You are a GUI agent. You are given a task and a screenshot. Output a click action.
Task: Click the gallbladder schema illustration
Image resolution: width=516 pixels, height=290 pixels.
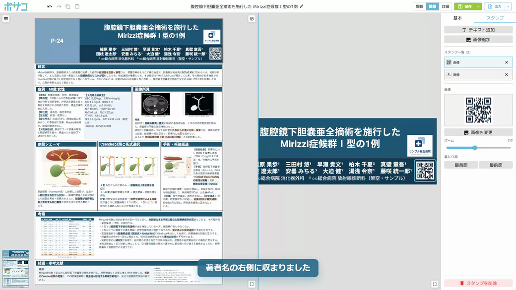67,168
